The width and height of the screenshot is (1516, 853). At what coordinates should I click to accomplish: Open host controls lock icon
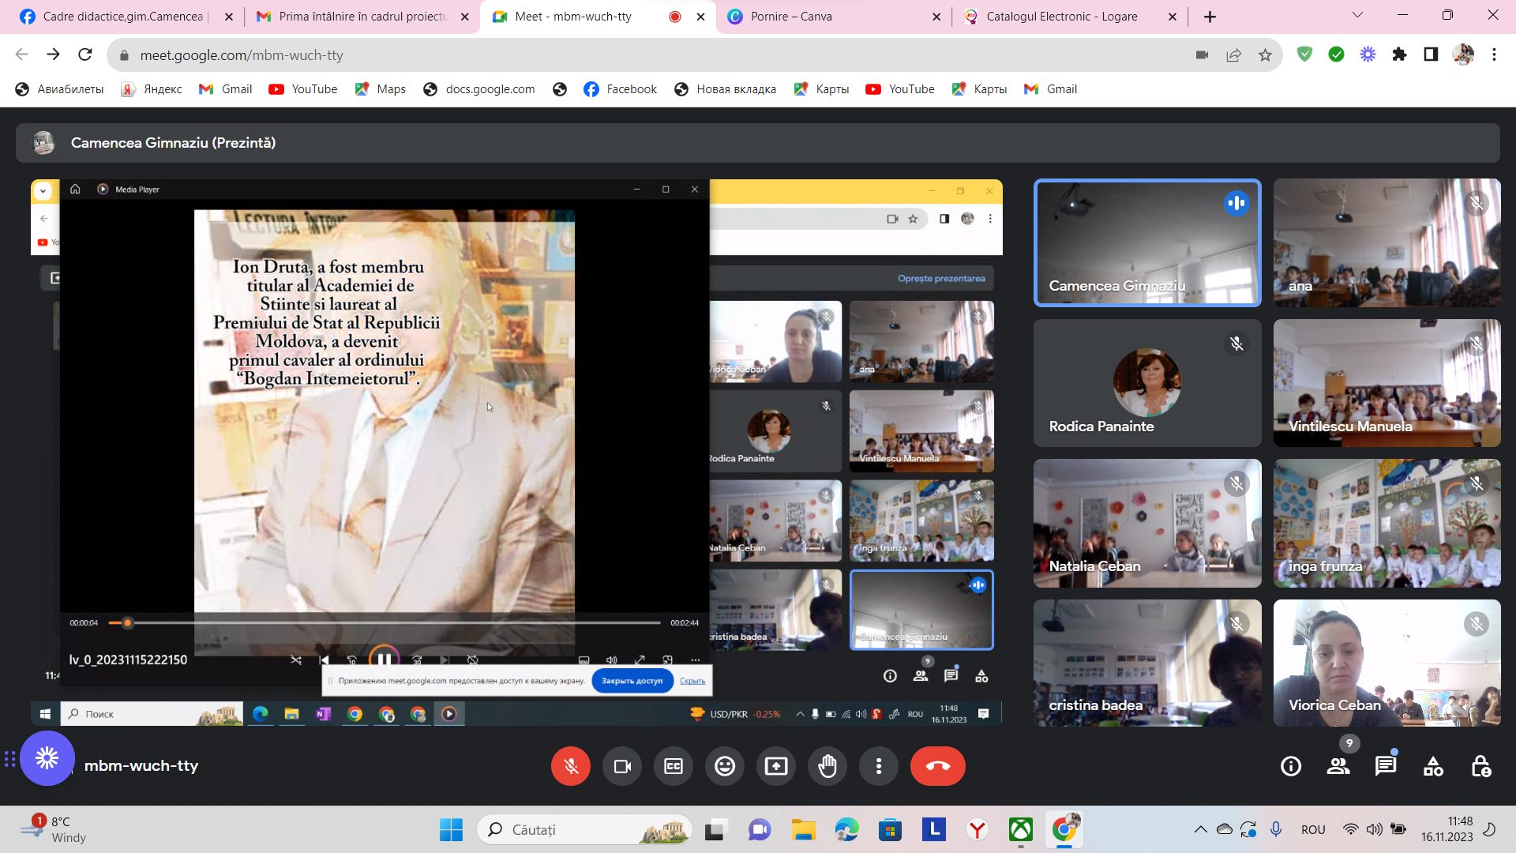(x=1480, y=766)
